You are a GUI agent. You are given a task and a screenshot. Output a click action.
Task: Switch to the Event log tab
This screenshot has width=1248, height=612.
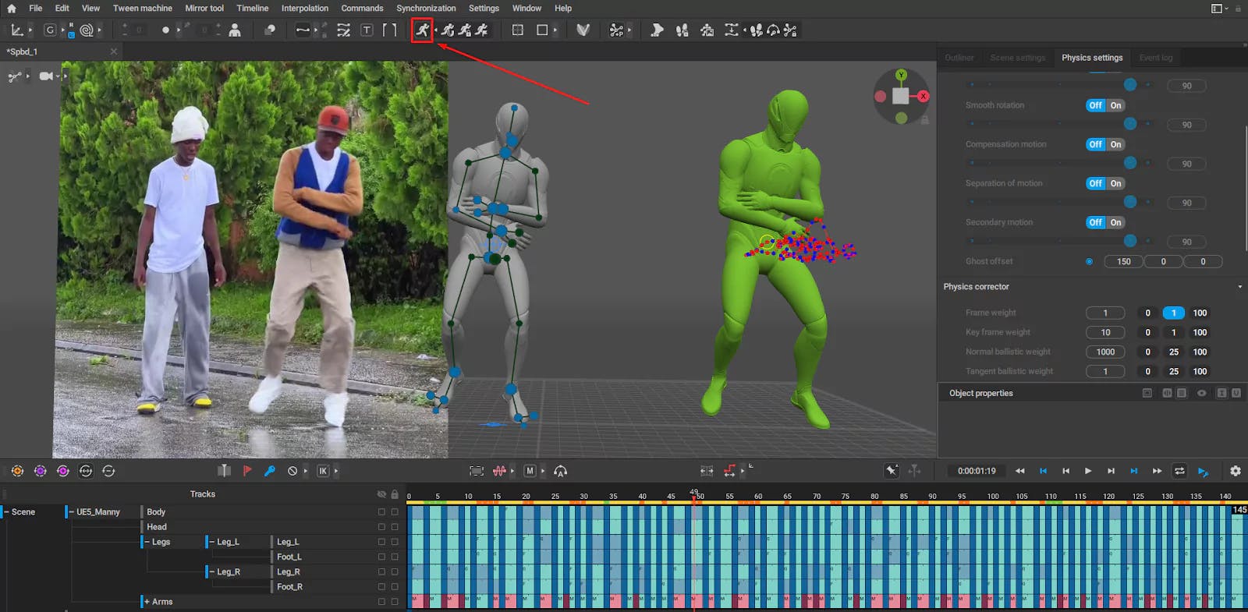click(1155, 58)
